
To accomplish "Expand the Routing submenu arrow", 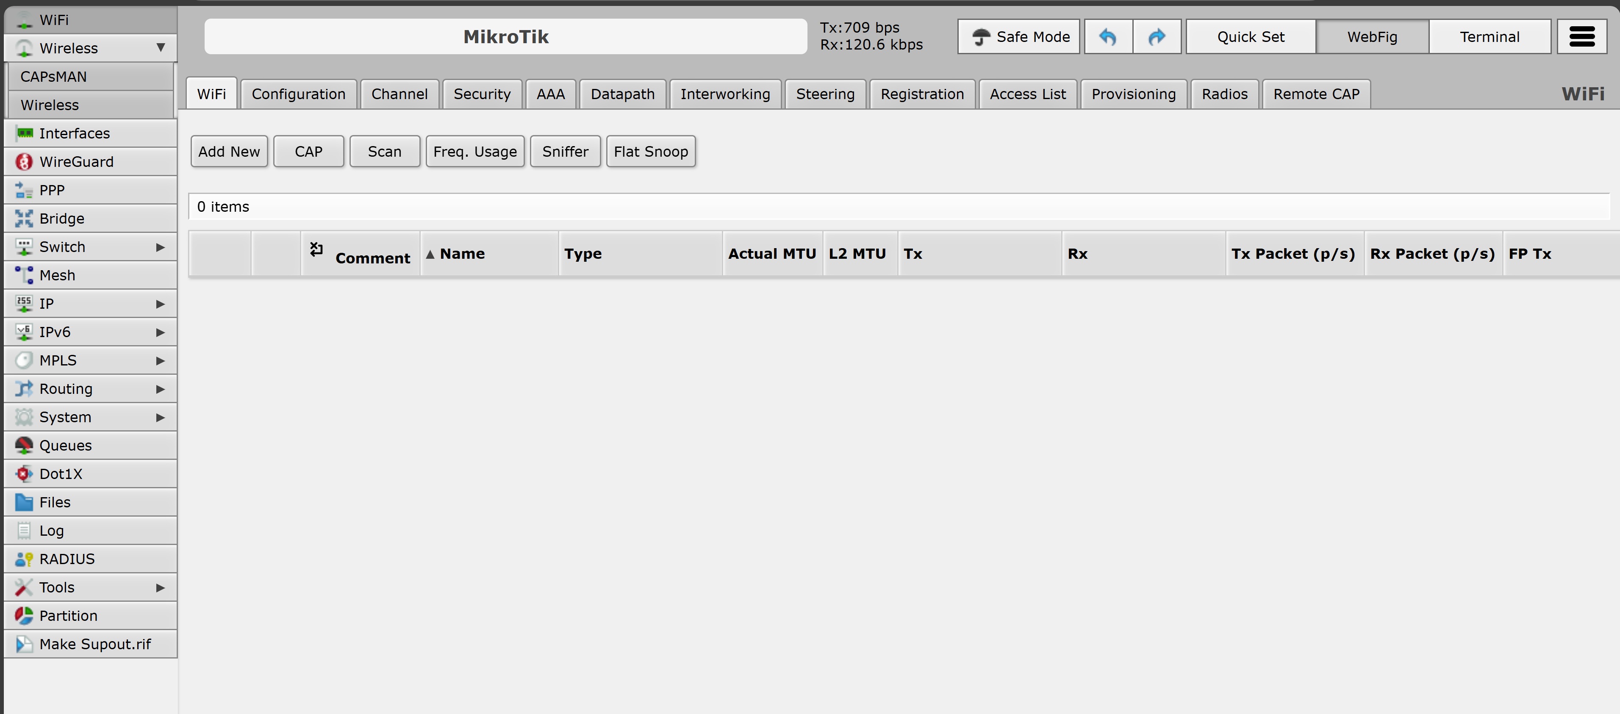I will (161, 389).
